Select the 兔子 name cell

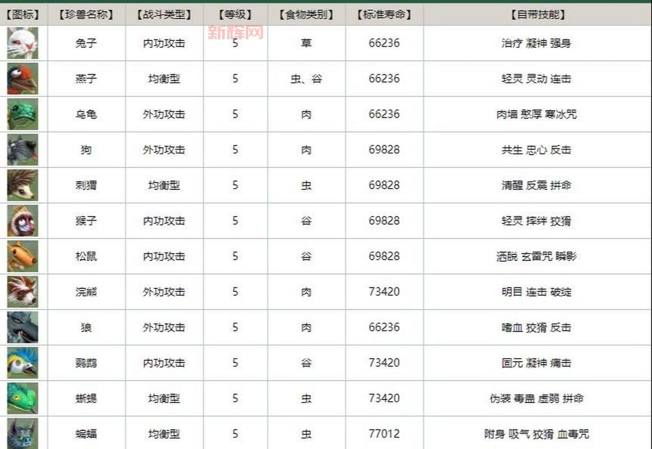(x=86, y=43)
